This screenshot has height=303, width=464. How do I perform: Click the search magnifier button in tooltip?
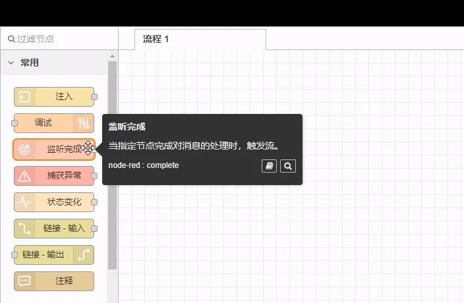[288, 166]
